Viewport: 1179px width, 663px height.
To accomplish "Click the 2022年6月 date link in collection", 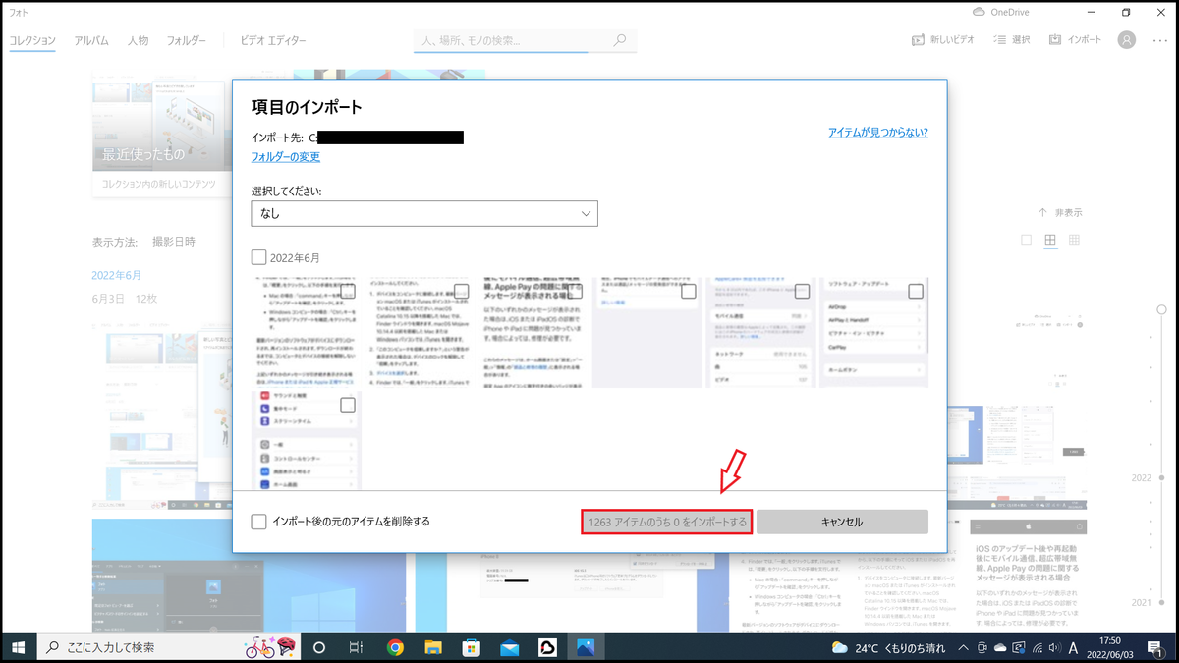I will [x=116, y=275].
